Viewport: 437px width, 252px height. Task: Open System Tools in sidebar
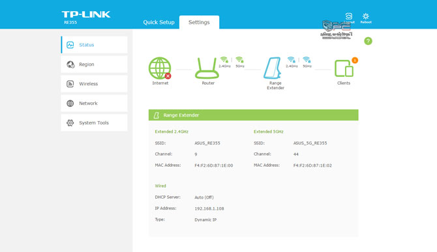pyautogui.click(x=94, y=122)
